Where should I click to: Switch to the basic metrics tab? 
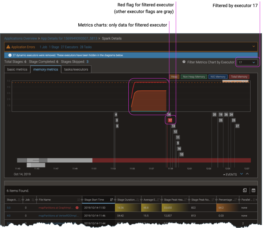[x=17, y=69]
